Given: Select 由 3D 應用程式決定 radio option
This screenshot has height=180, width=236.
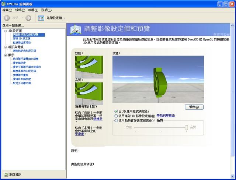Looking at the screenshot, I should coord(116,112).
